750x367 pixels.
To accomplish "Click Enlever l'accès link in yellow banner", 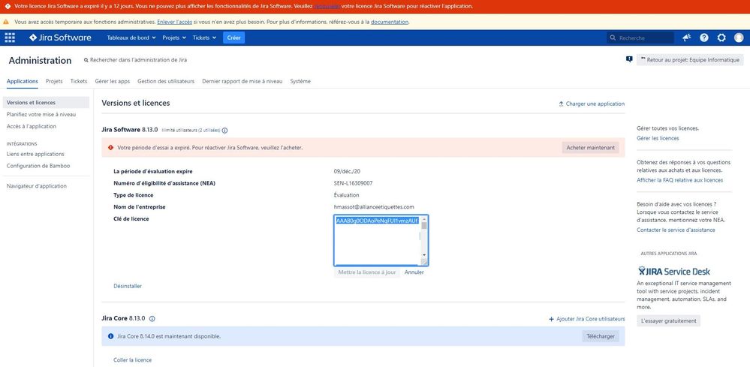I will click(175, 22).
